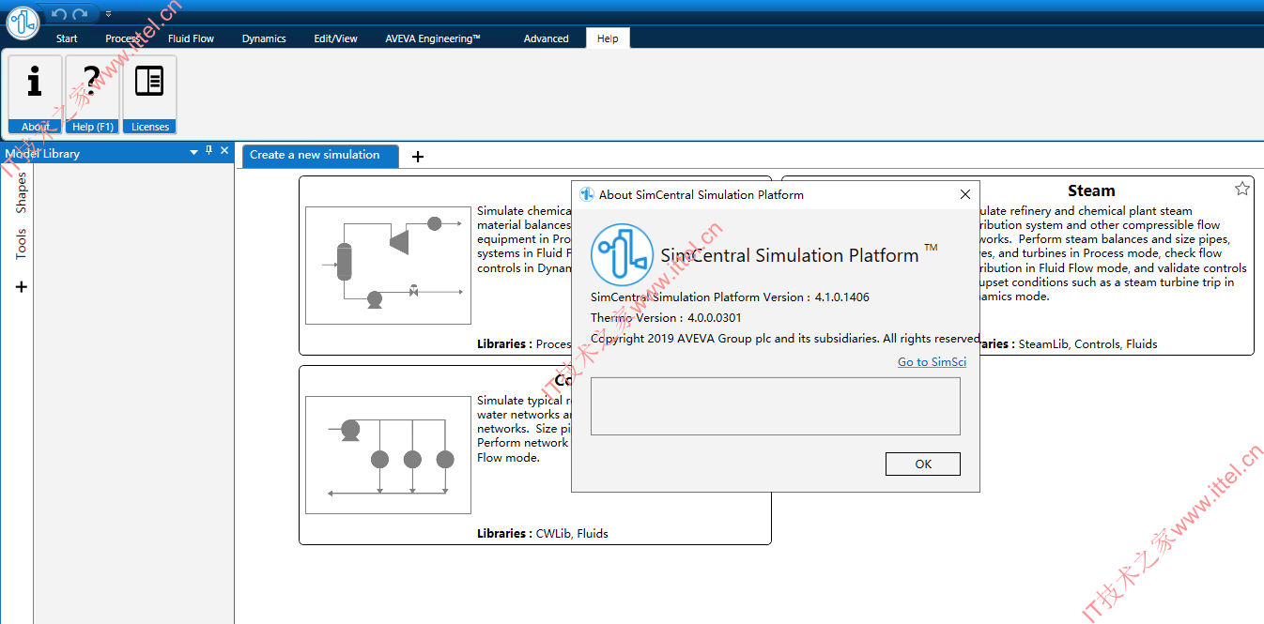Image resolution: width=1264 pixels, height=624 pixels.
Task: Close the Model Library panel
Action: [x=224, y=151]
